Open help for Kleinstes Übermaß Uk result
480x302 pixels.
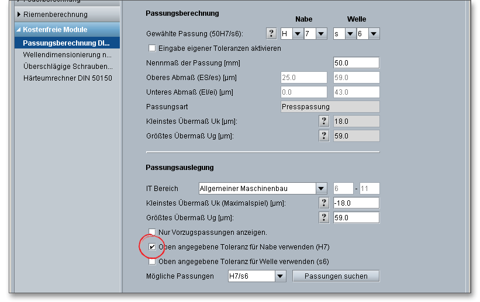pos(324,121)
